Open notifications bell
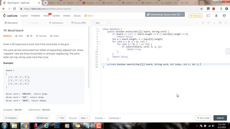 216,16
